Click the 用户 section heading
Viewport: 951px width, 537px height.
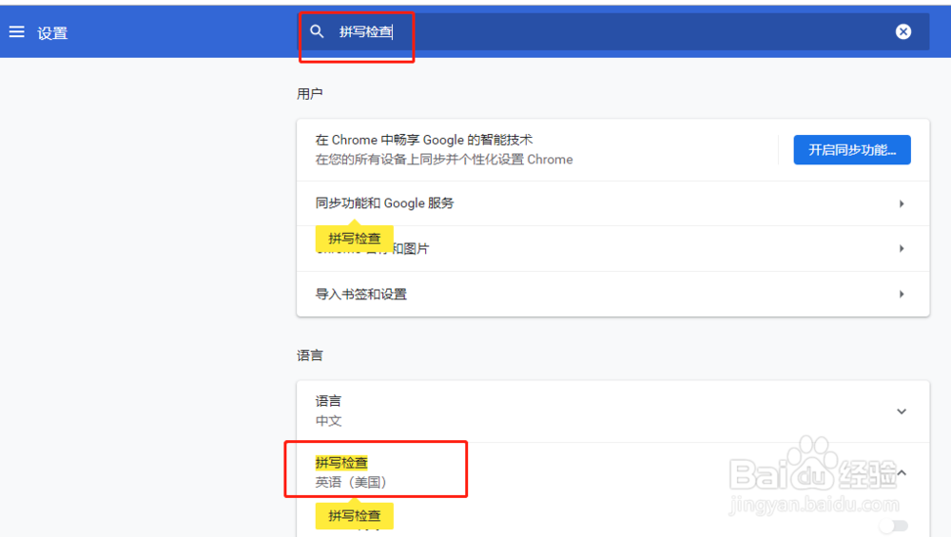(310, 93)
